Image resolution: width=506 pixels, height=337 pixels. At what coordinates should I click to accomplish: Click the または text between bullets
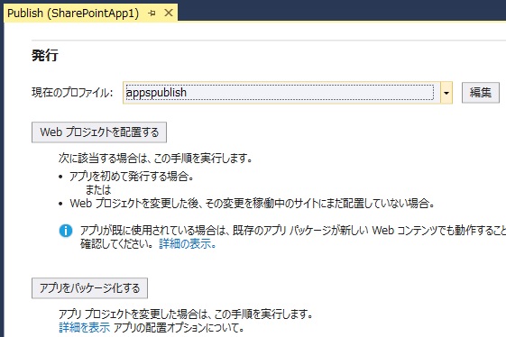click(98, 189)
